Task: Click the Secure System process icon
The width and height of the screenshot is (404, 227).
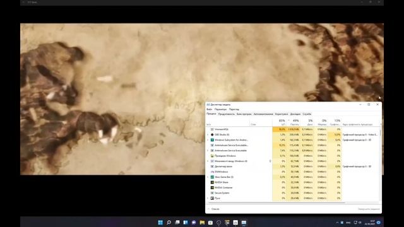Action: [212, 193]
